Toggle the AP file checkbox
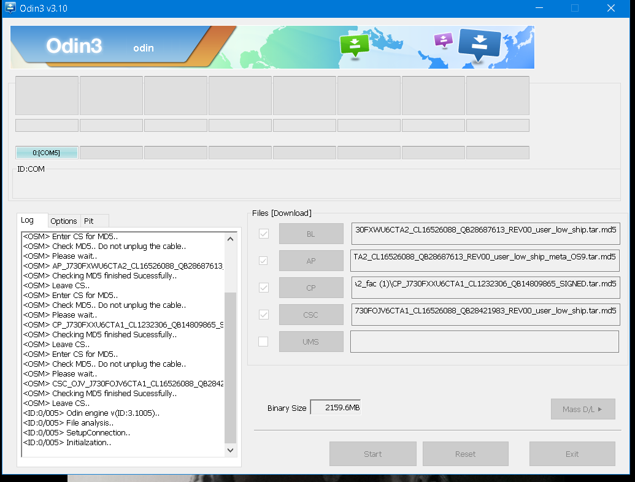Image resolution: width=635 pixels, height=482 pixels. coord(263,261)
